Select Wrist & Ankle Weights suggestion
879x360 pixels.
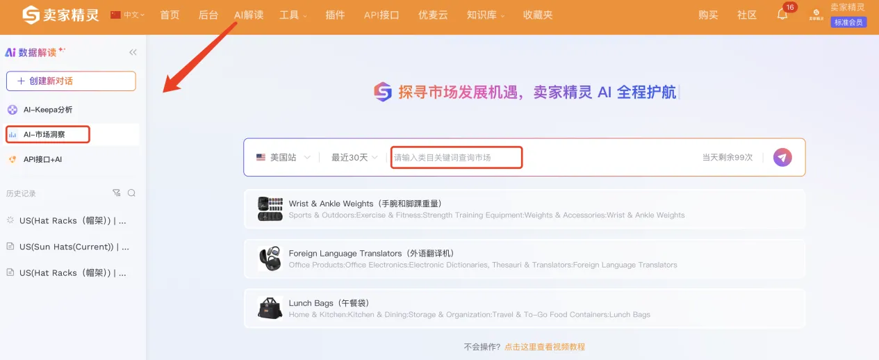click(525, 209)
